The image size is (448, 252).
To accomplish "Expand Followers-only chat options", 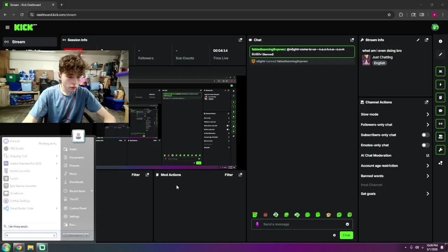I will 427,125.
